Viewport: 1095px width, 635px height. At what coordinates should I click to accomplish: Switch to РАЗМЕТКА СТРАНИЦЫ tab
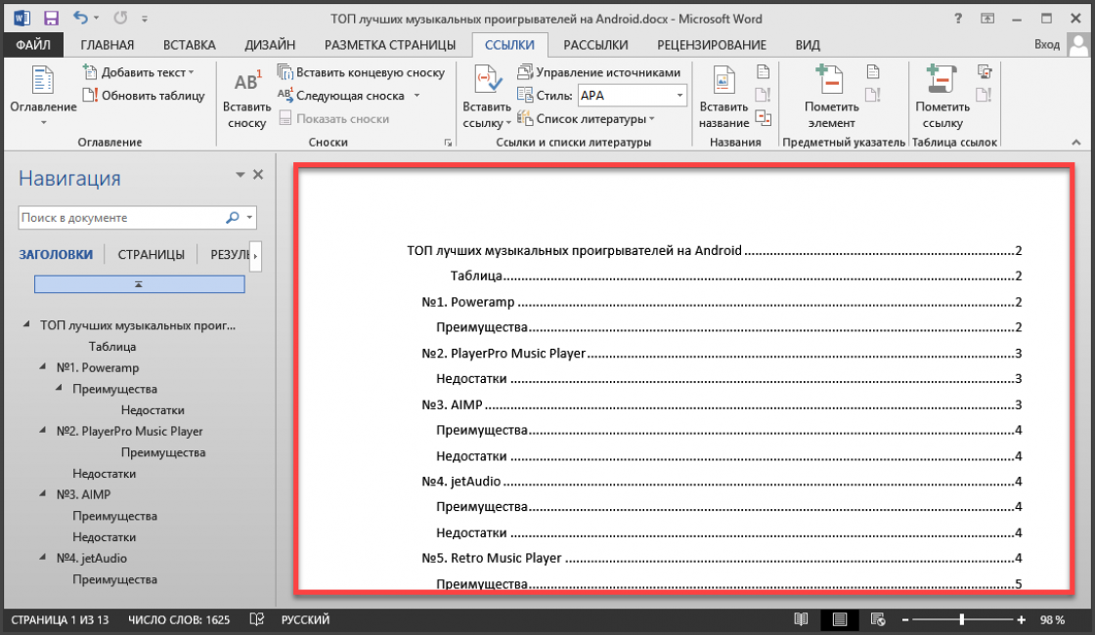[x=390, y=45]
